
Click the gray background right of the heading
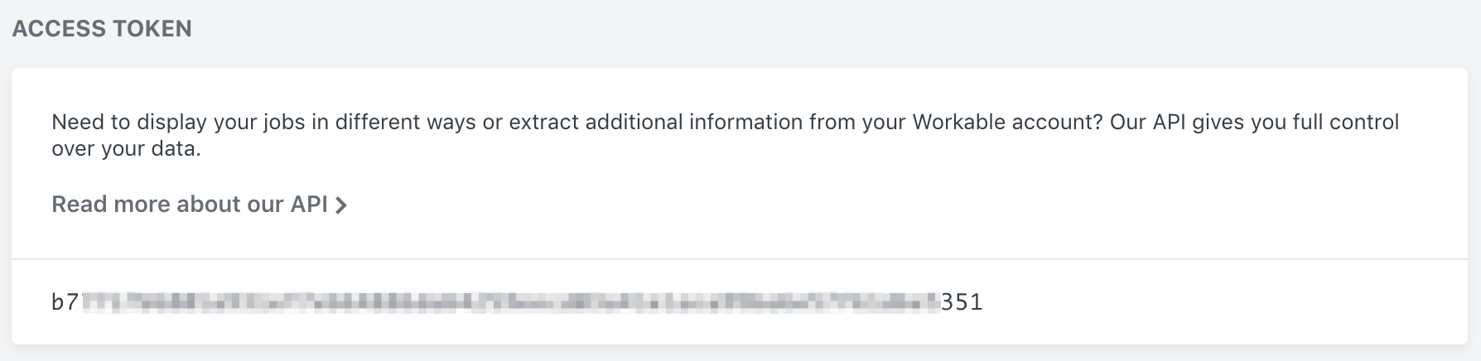pos(828,28)
